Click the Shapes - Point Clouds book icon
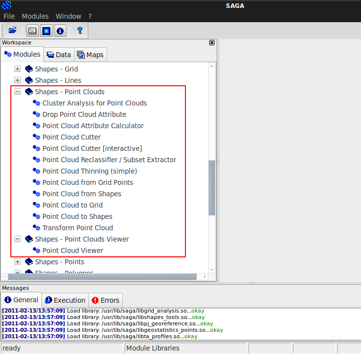Image resolution: width=361 pixels, height=354 pixels. [x=29, y=92]
